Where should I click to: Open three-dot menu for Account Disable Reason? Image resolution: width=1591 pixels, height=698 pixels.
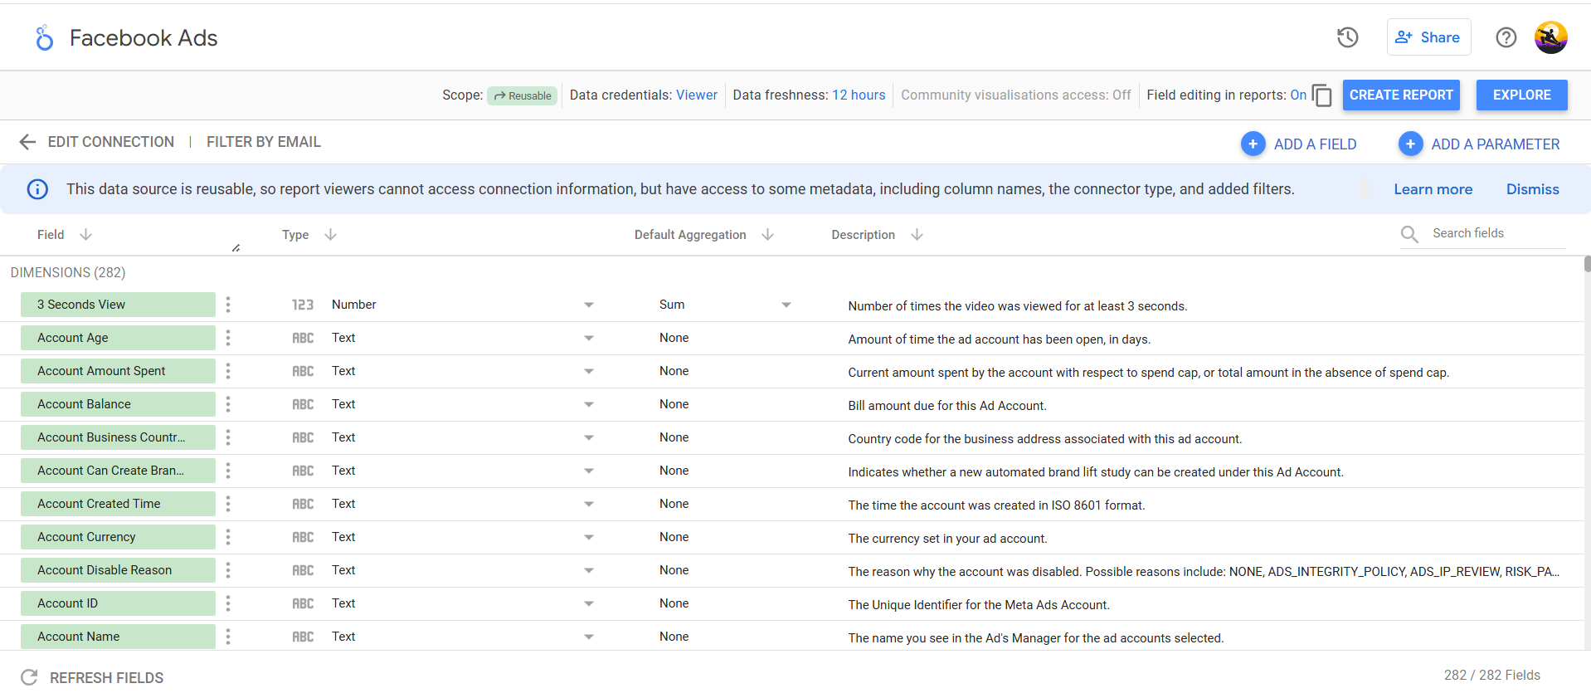coord(228,570)
